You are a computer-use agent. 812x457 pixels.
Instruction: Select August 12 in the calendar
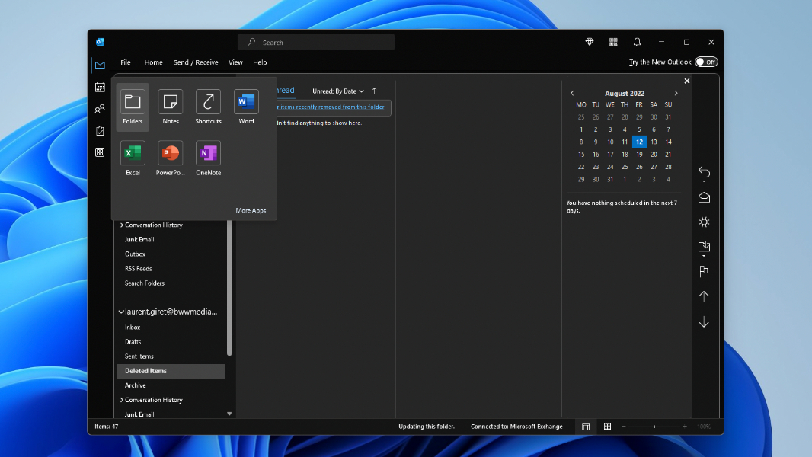639,142
